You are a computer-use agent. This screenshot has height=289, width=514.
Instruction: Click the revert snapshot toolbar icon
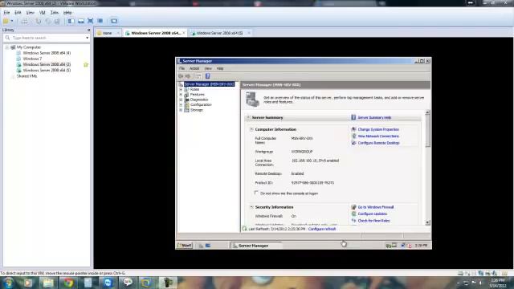48,21
